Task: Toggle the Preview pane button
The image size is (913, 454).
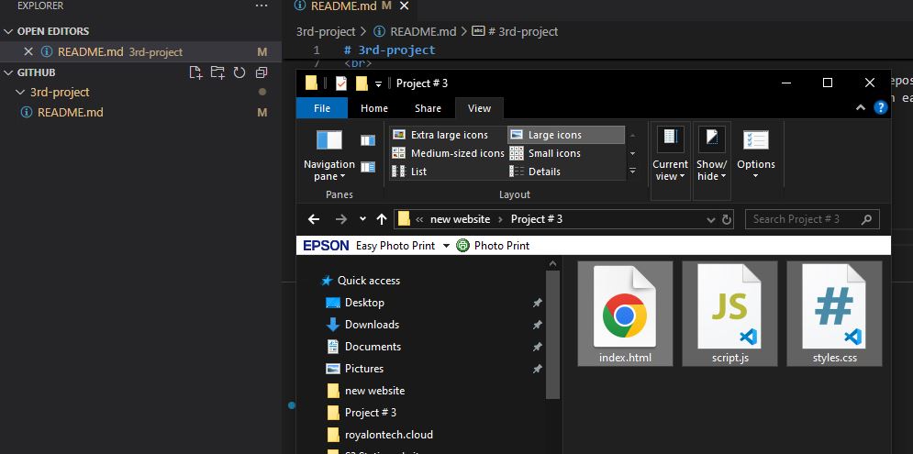Action: [367, 140]
